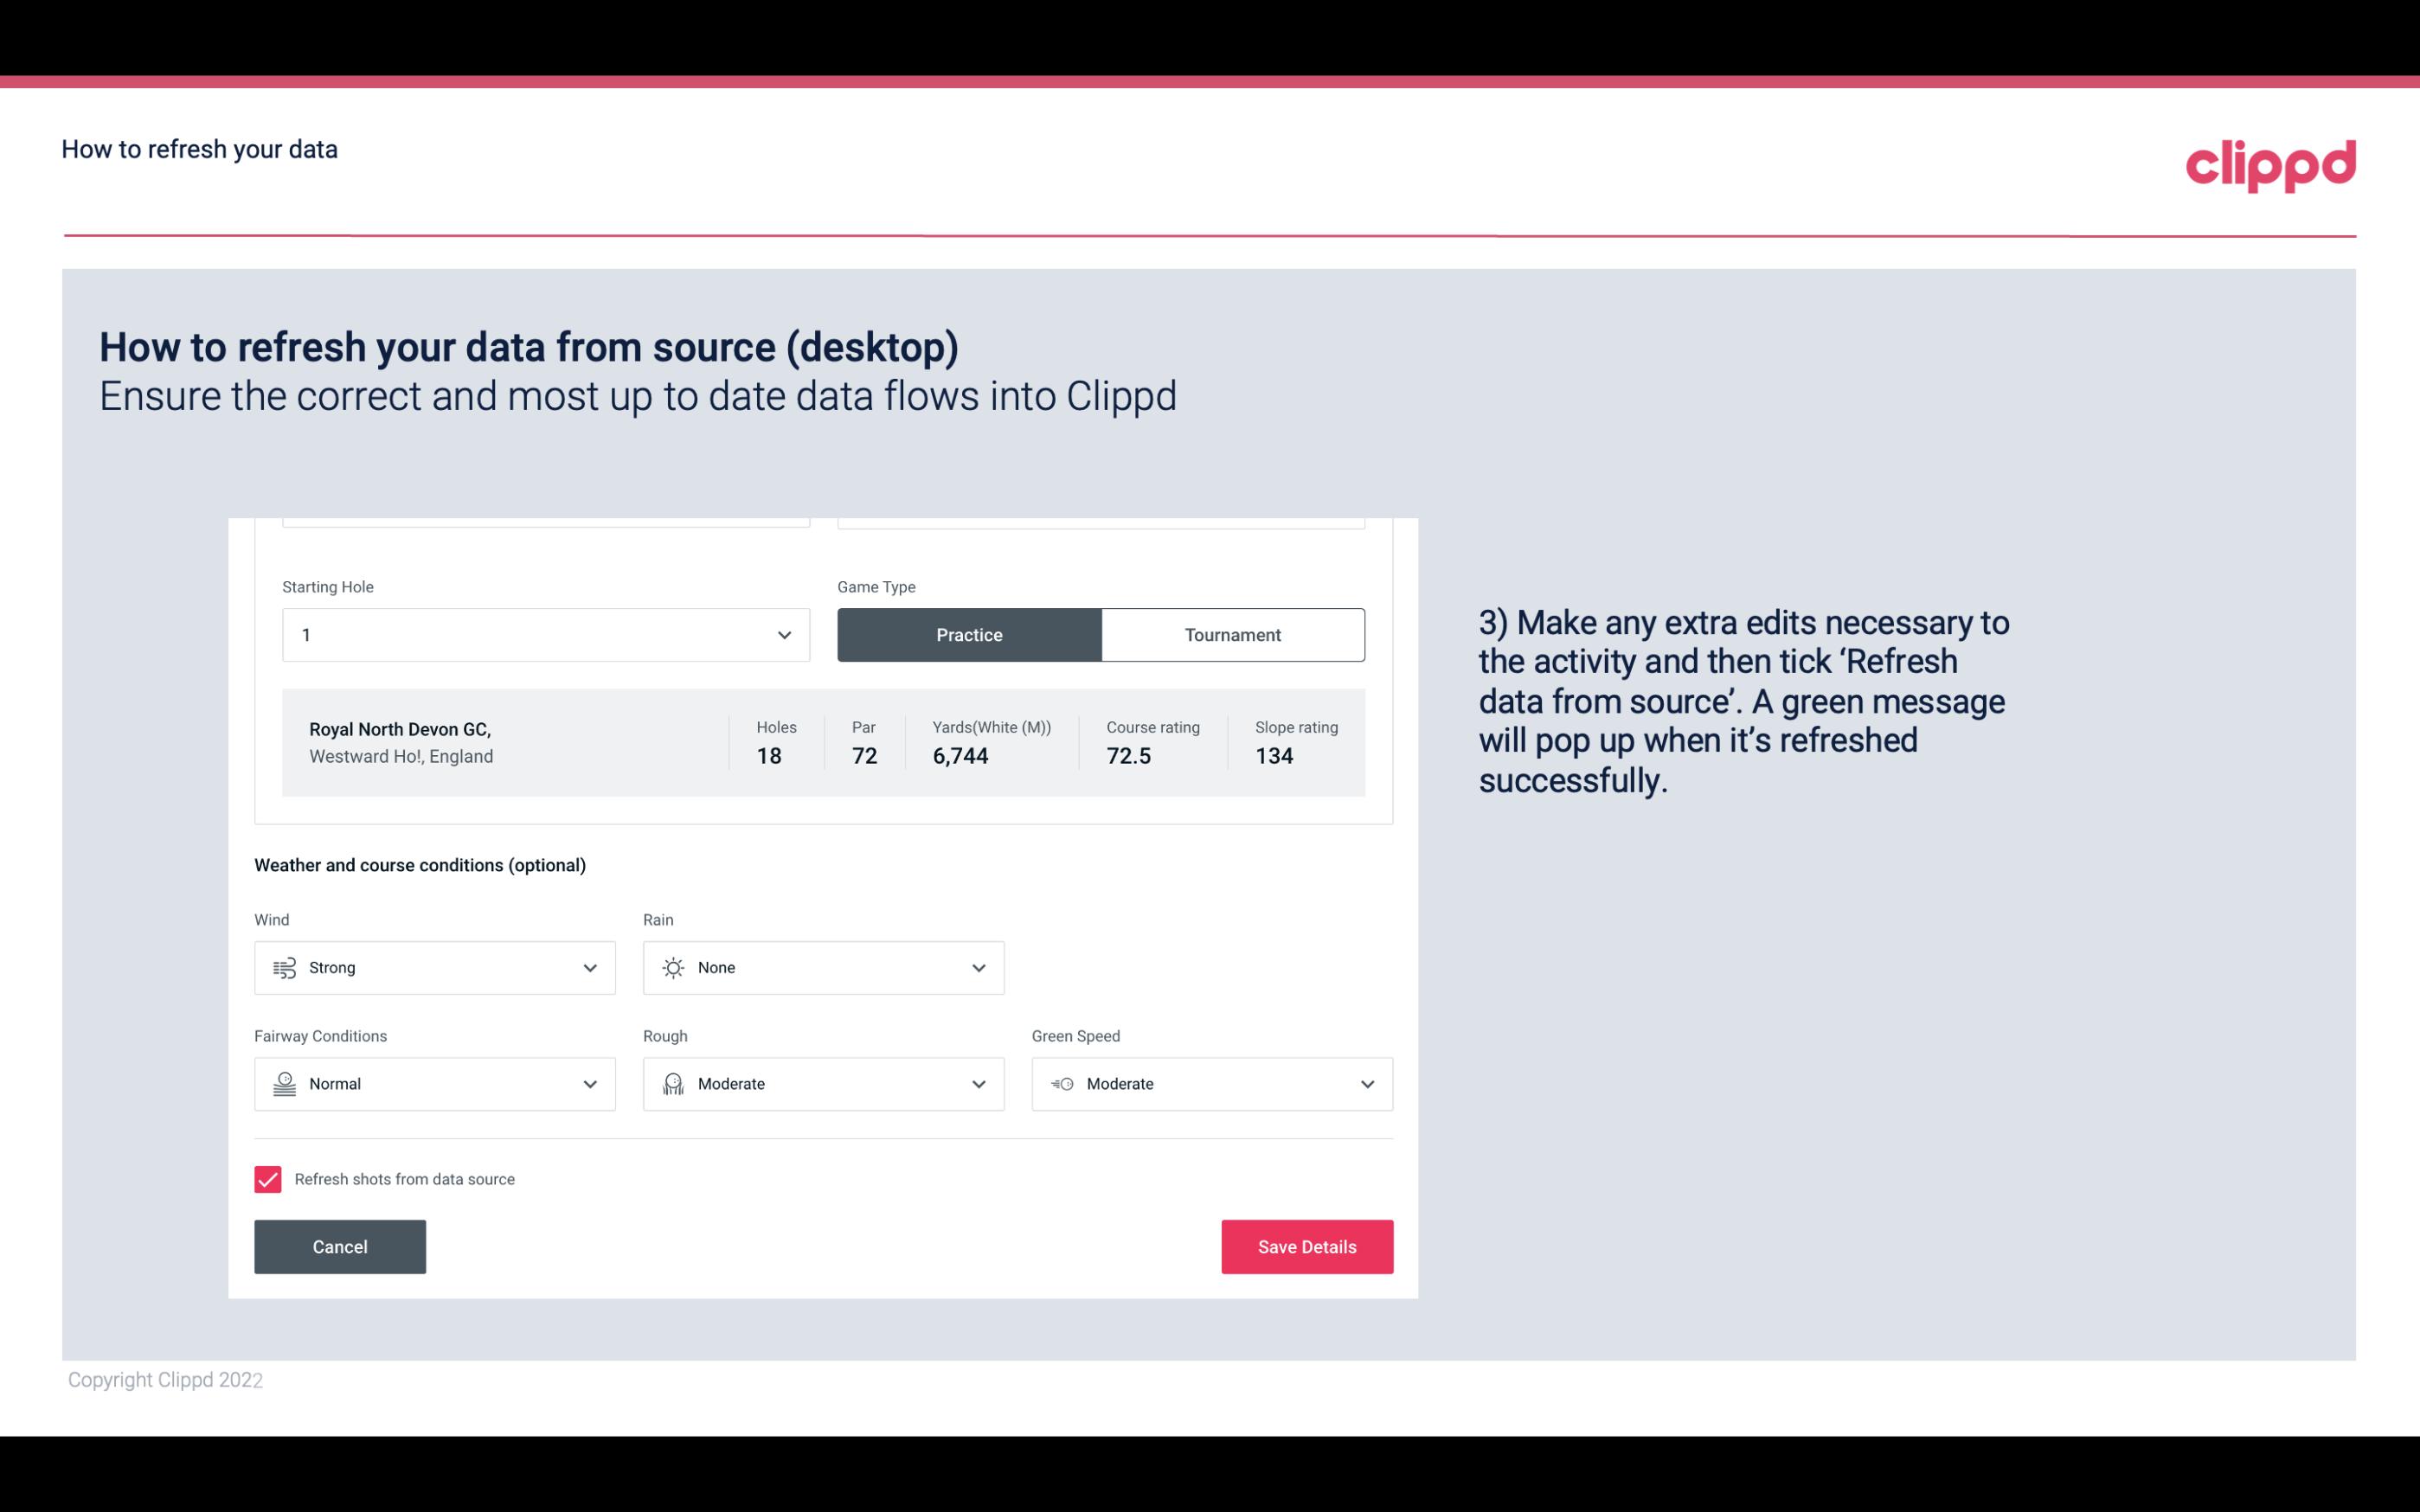Click Save Details button
Image resolution: width=2420 pixels, height=1512 pixels.
(x=1306, y=1246)
